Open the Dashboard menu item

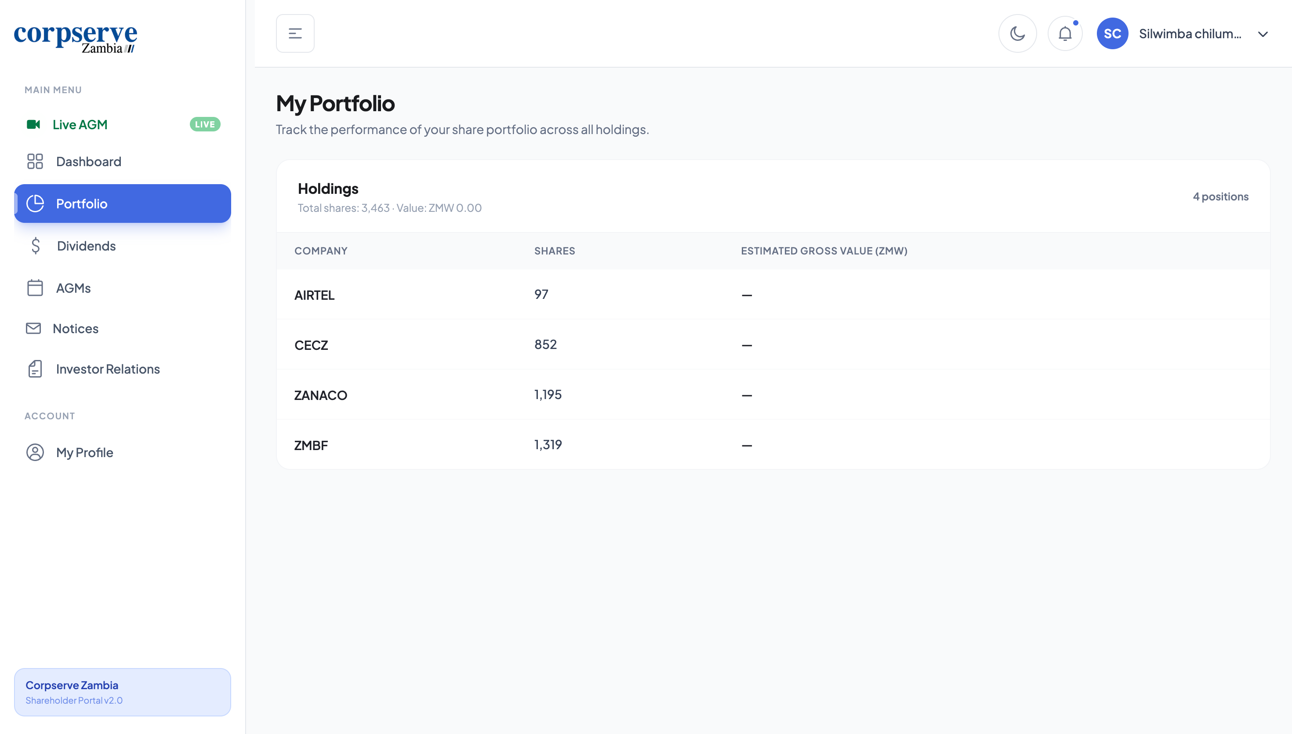tap(88, 161)
